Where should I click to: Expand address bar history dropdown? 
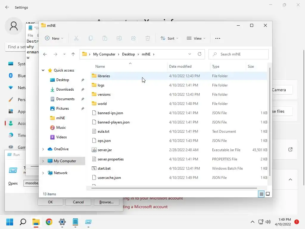tap(190, 54)
